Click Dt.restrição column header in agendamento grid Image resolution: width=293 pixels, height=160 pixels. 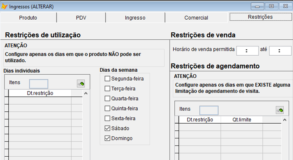click(x=200, y=120)
